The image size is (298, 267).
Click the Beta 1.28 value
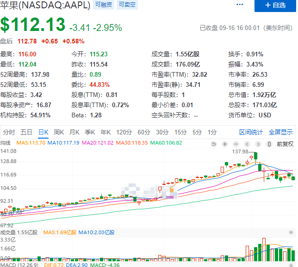pos(96,115)
